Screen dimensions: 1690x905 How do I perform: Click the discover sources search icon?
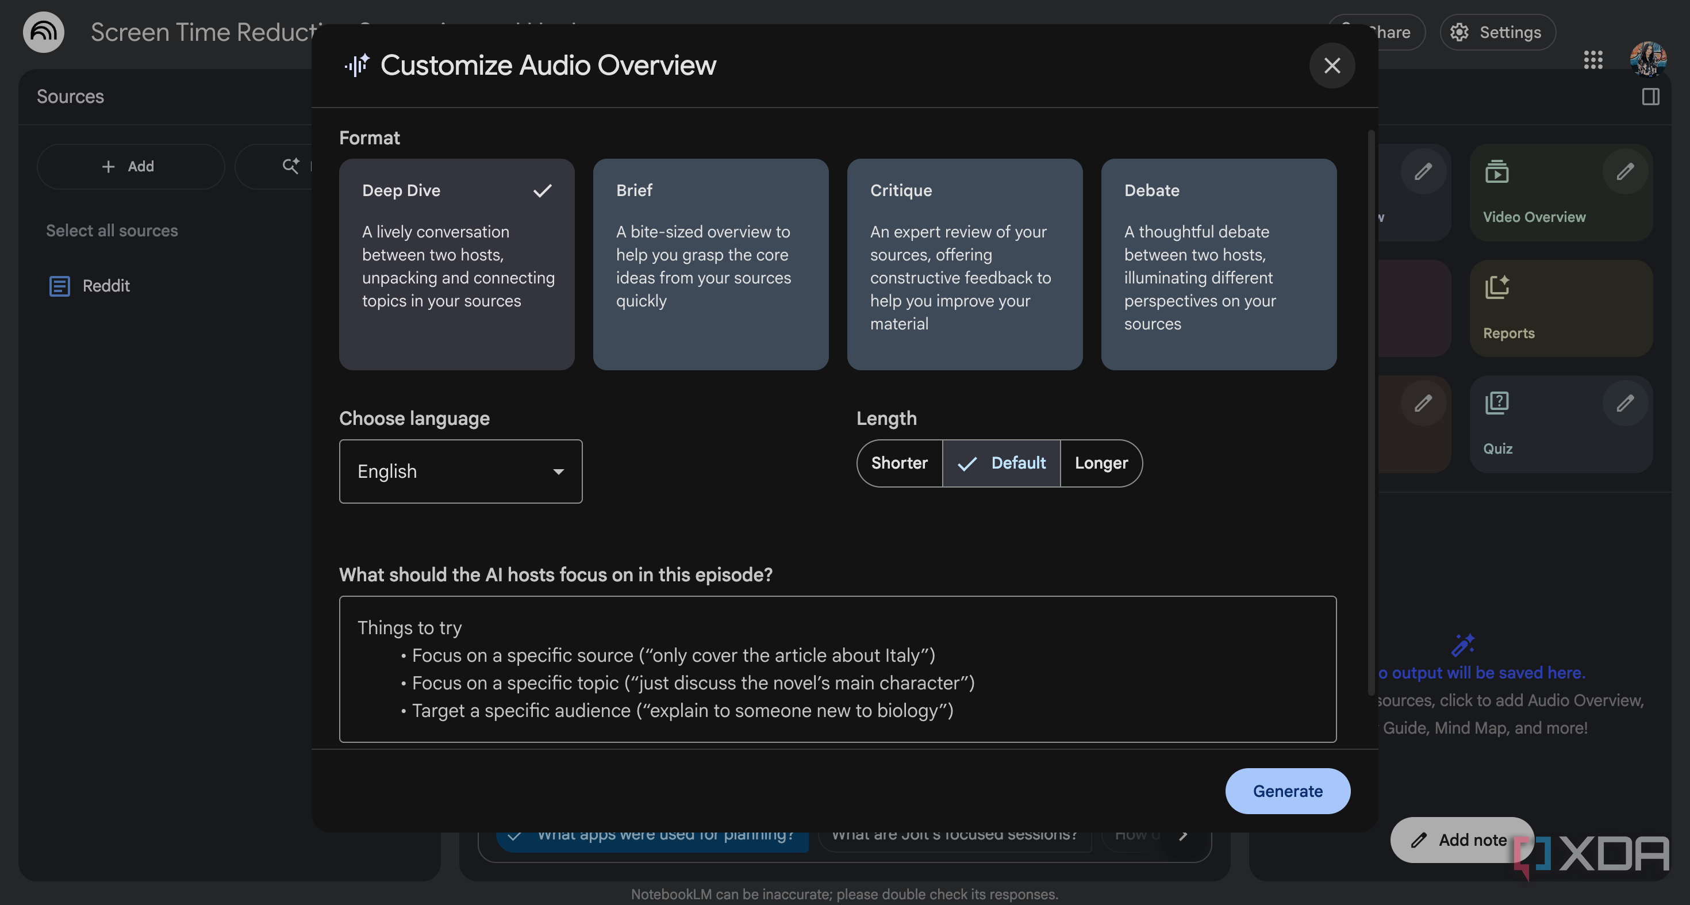(x=291, y=166)
